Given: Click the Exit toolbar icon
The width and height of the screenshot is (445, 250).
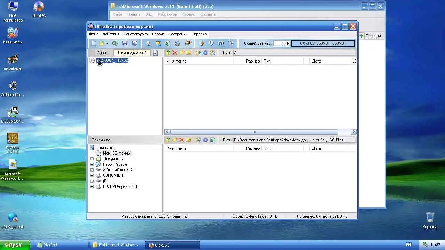Looking at the screenshot, I should pos(230,43).
